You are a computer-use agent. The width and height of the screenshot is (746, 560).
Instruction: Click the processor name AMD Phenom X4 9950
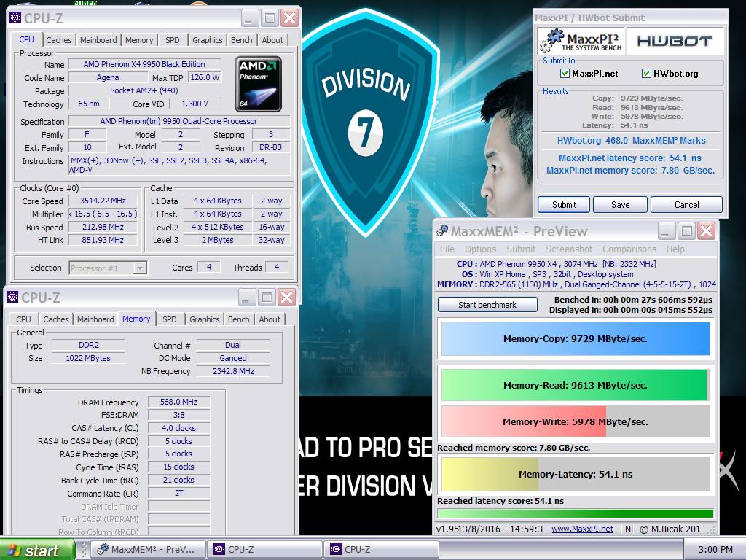(x=144, y=64)
